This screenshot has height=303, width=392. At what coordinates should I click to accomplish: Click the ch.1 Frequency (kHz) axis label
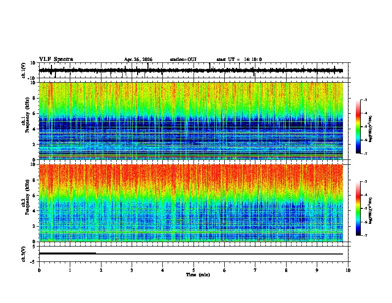tap(27, 121)
